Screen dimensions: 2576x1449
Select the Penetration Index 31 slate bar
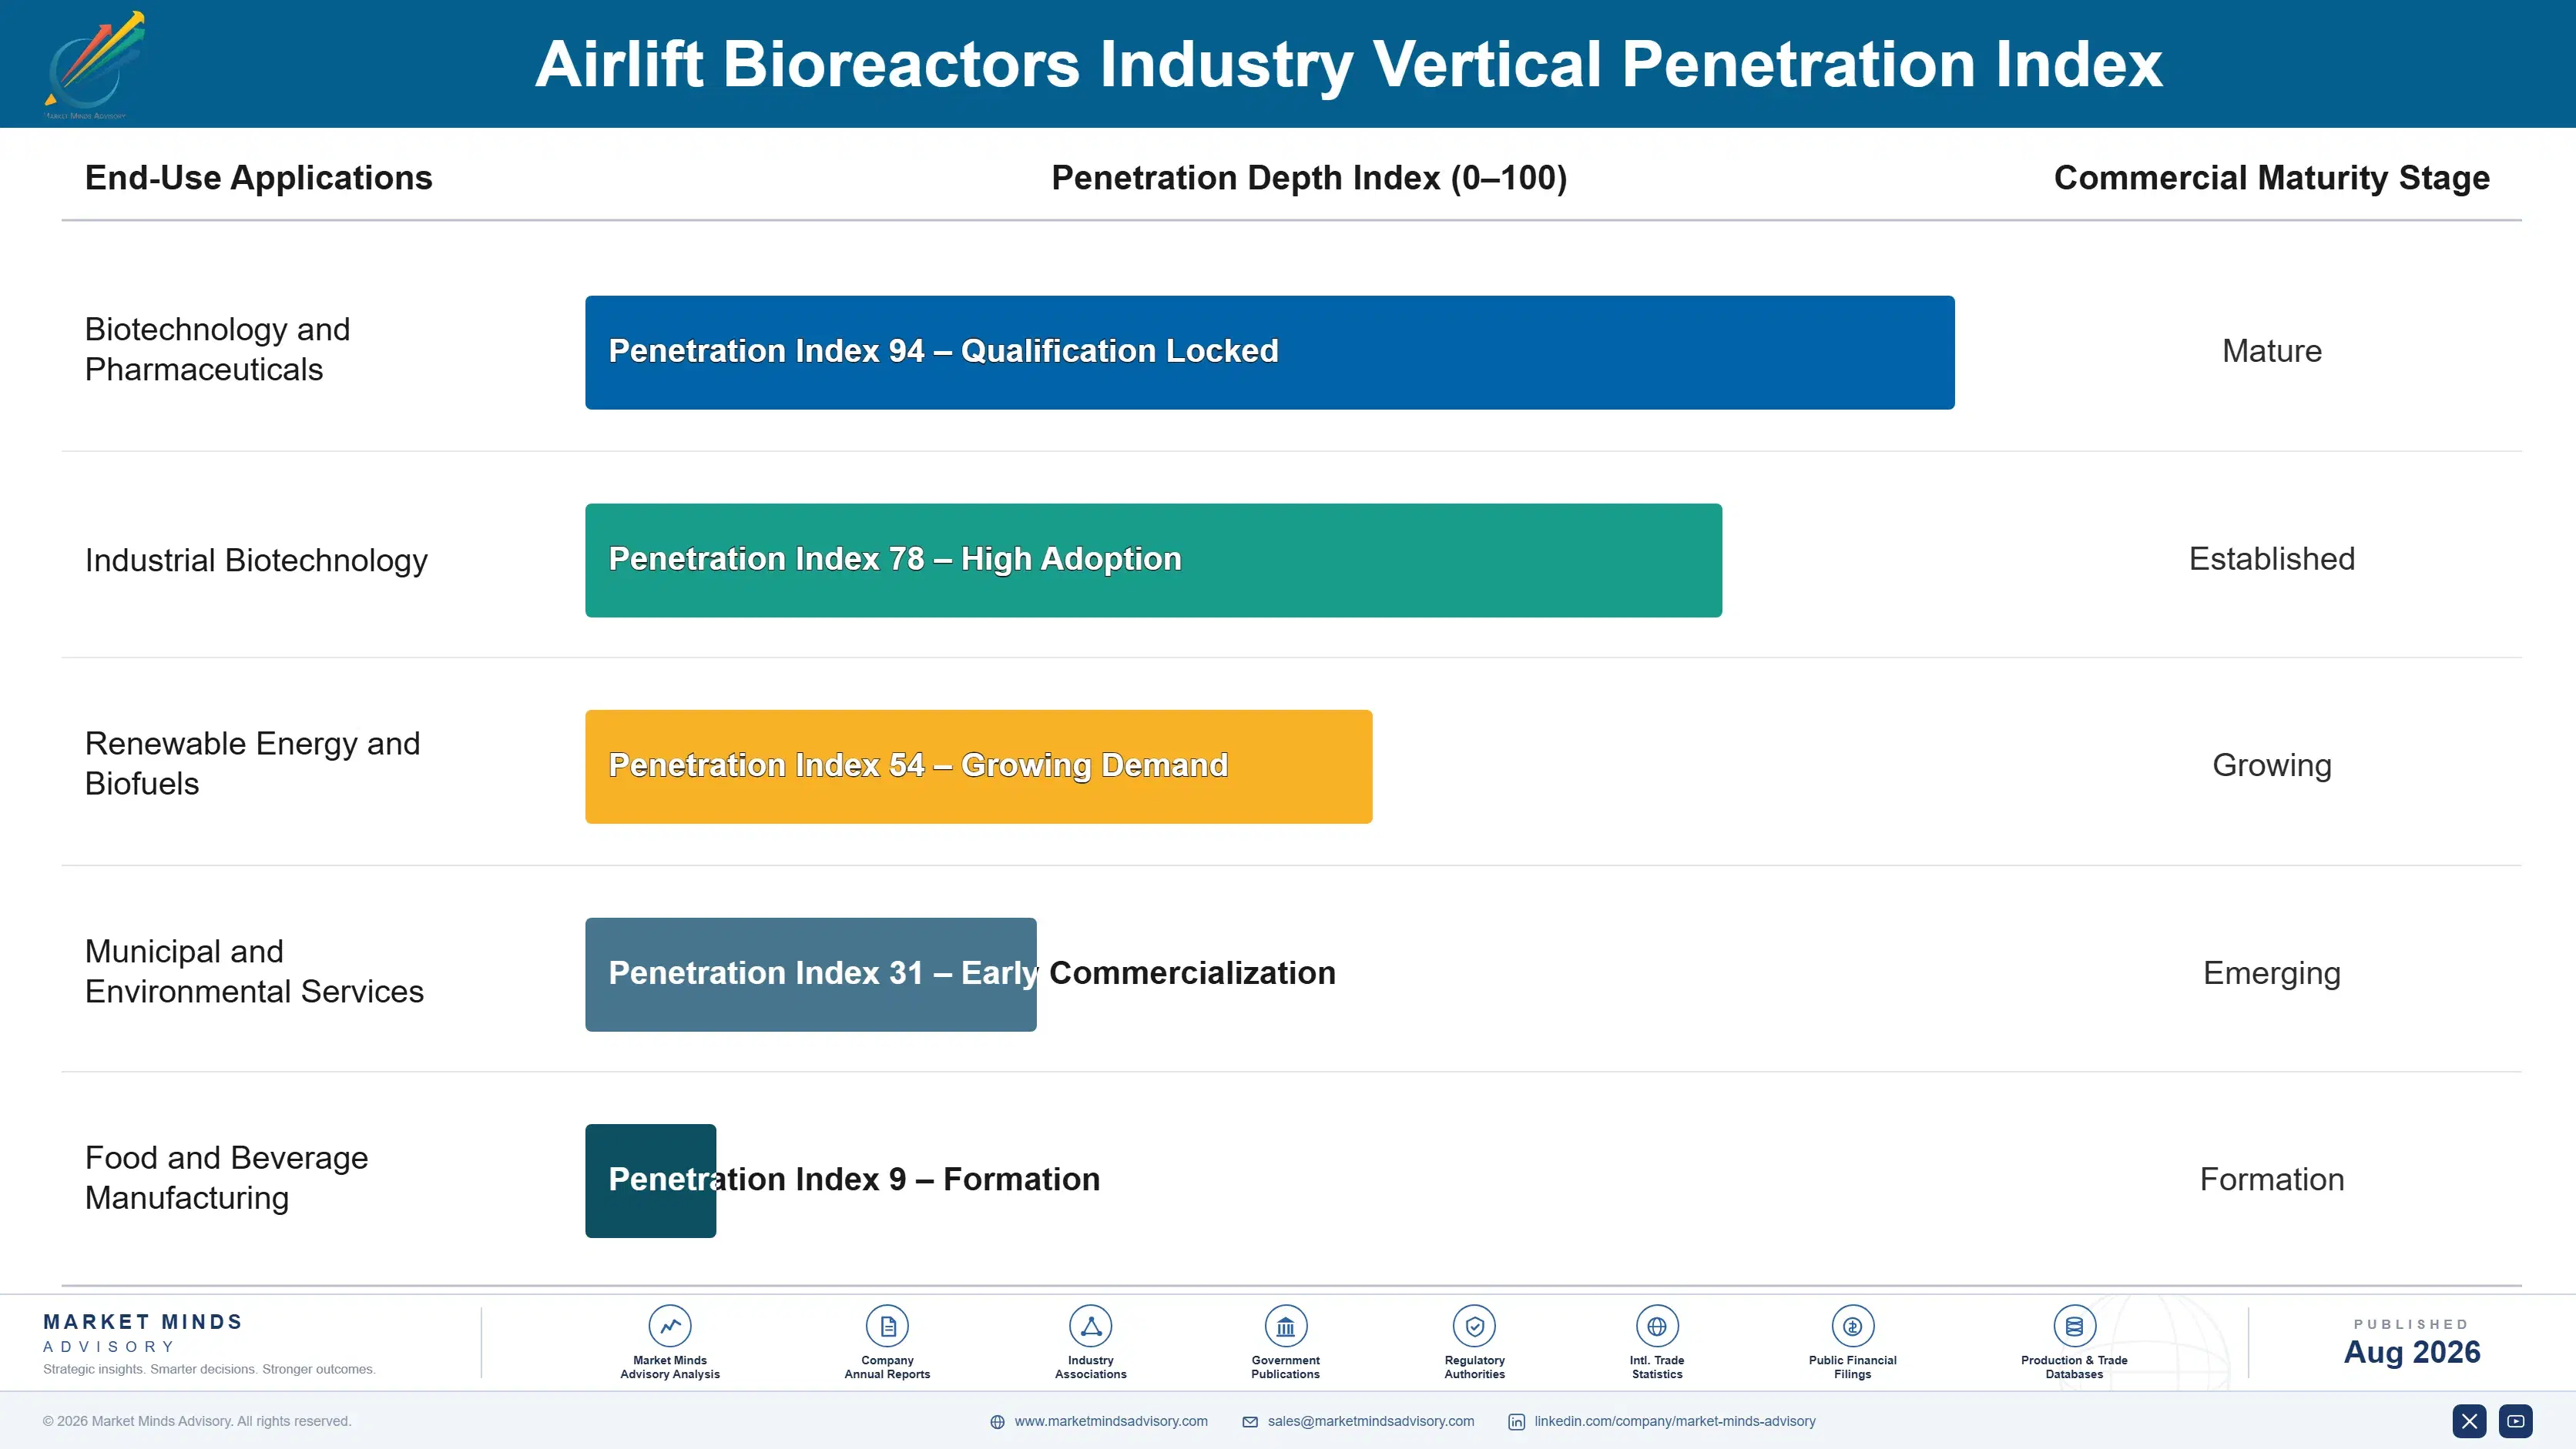(811, 974)
